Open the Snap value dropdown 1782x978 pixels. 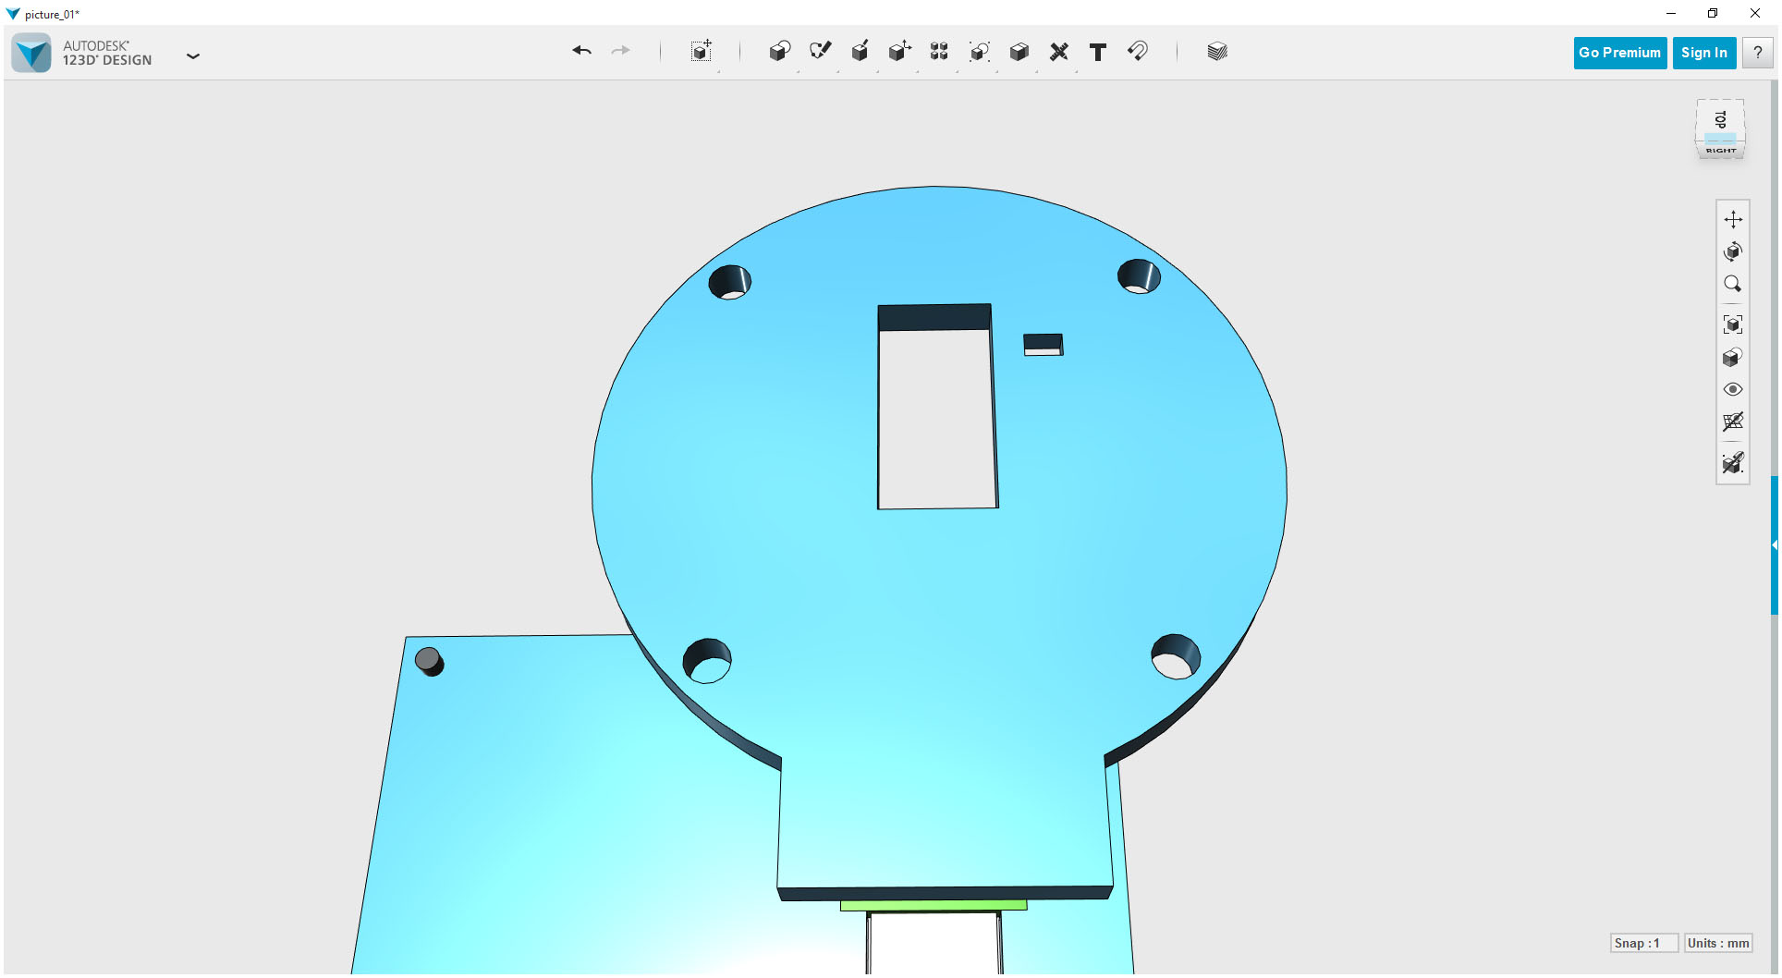(1644, 943)
